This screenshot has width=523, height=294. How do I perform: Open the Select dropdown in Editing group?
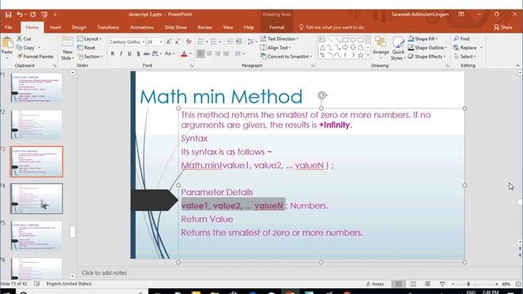pyautogui.click(x=465, y=56)
